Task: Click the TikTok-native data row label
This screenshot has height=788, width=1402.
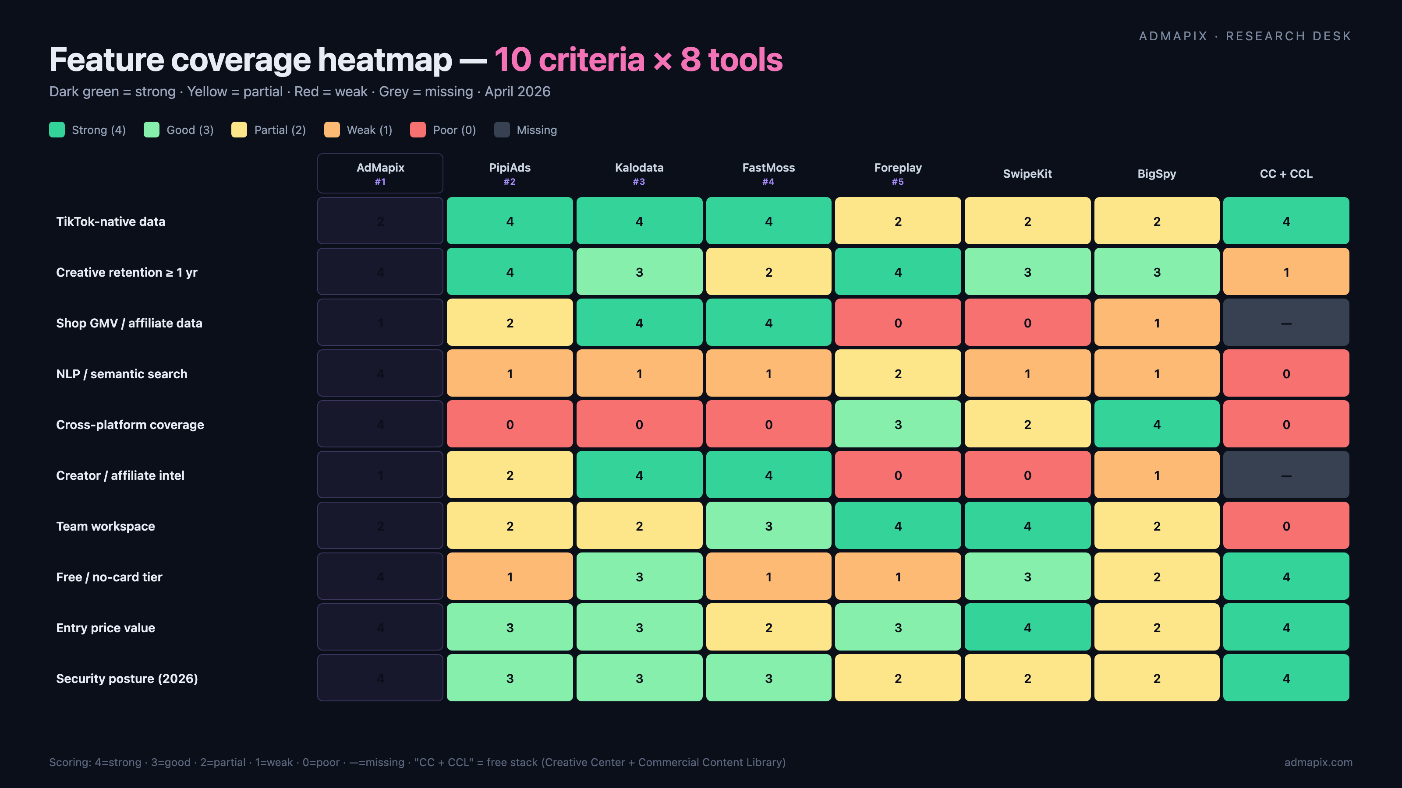Action: (x=110, y=222)
